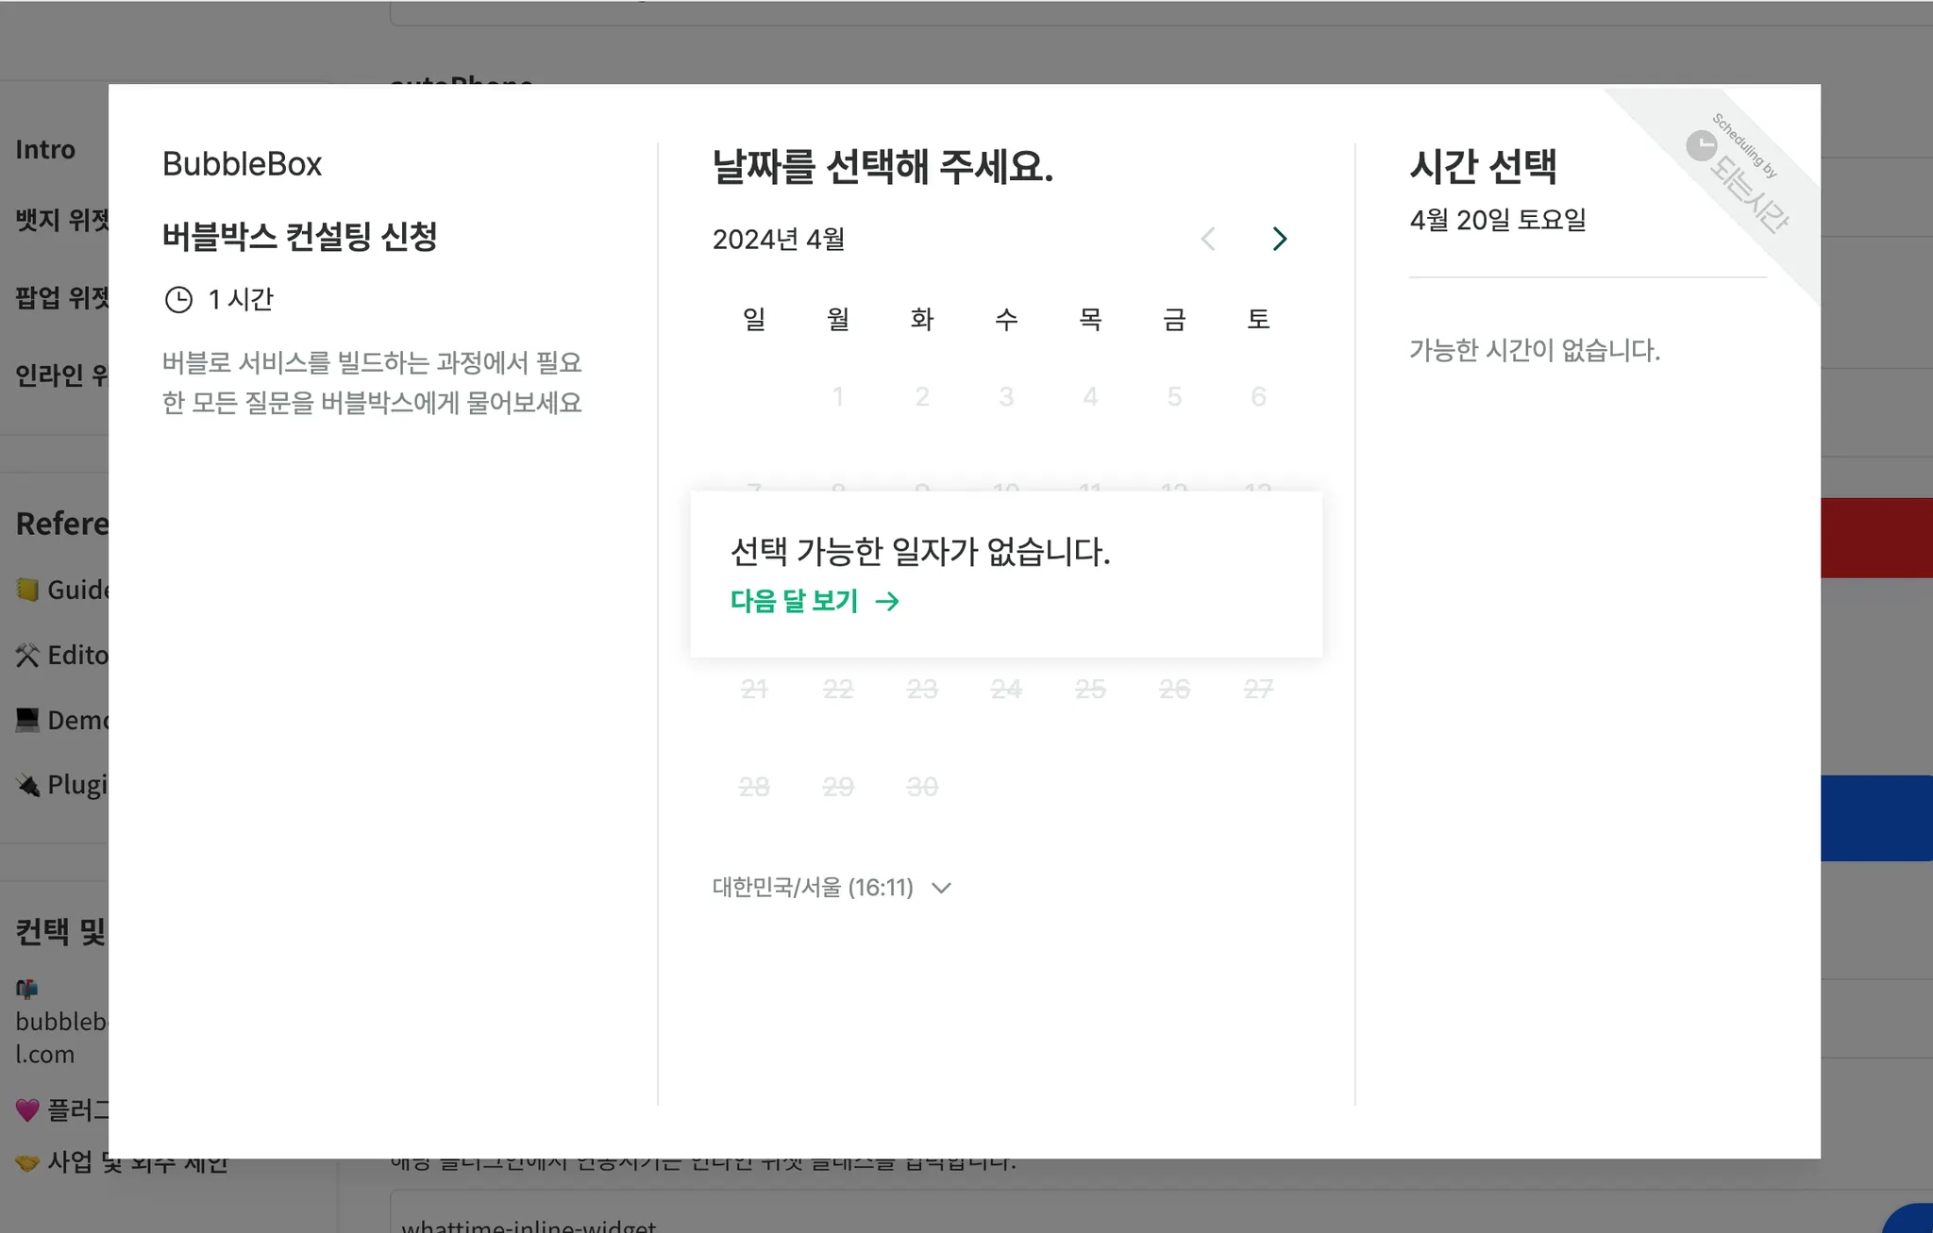Click the timezone dropdown chevron arrow
1933x1233 pixels.
[x=941, y=888]
